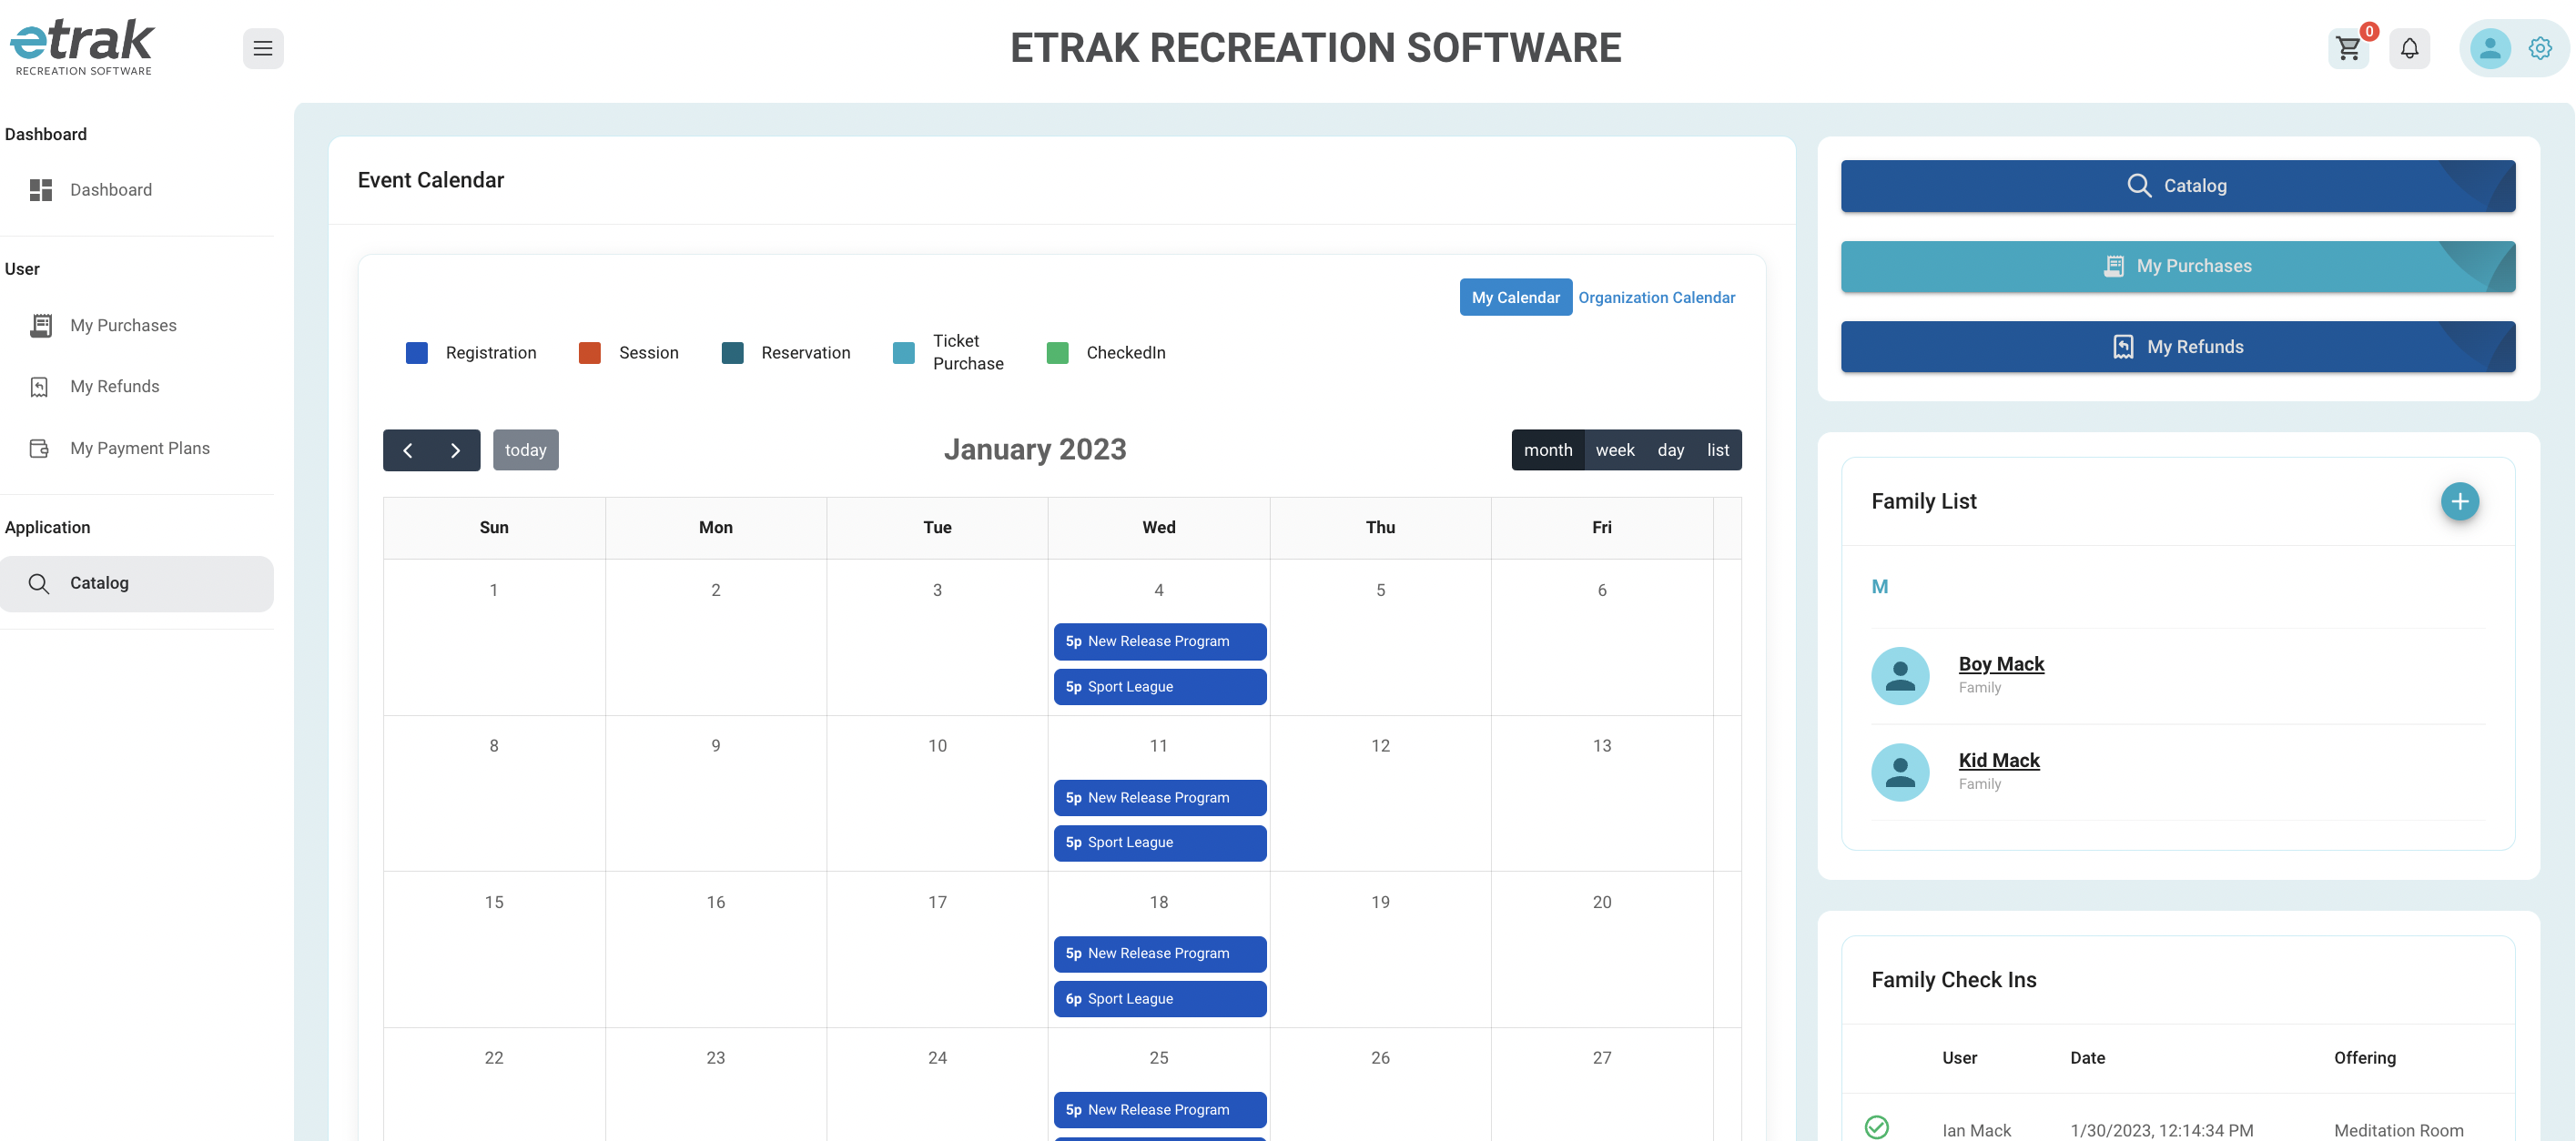Open the Kid Mack family link

pos(1999,760)
